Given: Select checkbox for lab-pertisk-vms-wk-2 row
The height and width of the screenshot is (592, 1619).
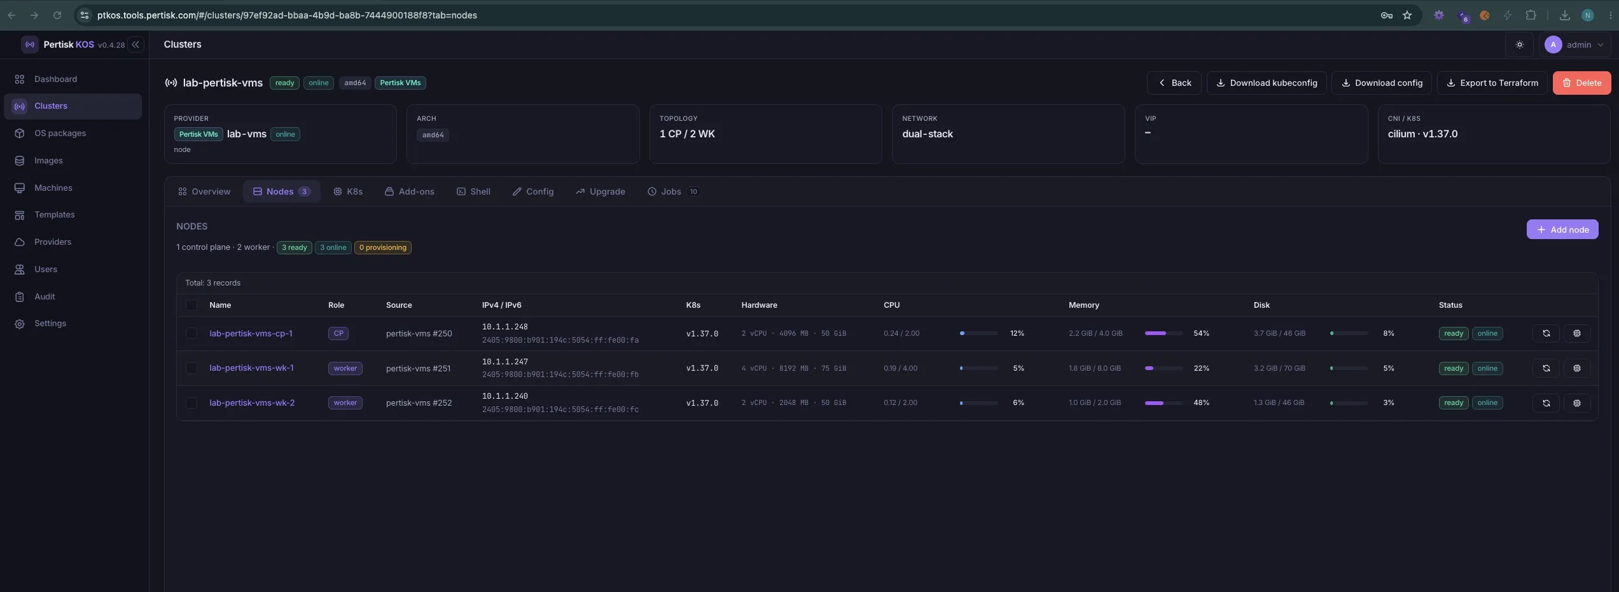Looking at the screenshot, I should pyautogui.click(x=191, y=403).
